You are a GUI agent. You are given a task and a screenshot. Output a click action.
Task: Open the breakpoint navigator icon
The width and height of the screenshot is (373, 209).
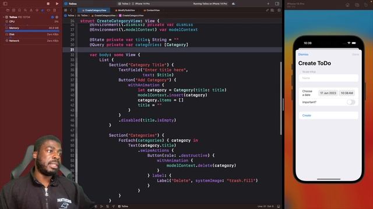point(48,10)
